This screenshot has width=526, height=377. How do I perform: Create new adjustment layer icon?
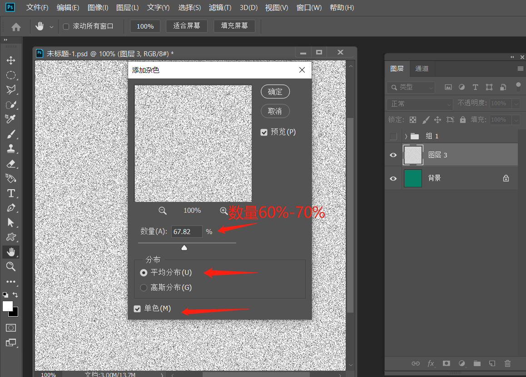(x=461, y=363)
